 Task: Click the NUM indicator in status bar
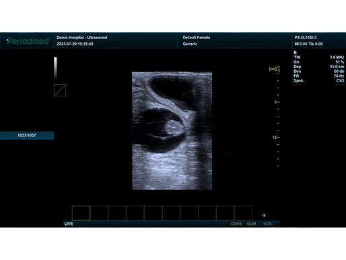coord(251,224)
